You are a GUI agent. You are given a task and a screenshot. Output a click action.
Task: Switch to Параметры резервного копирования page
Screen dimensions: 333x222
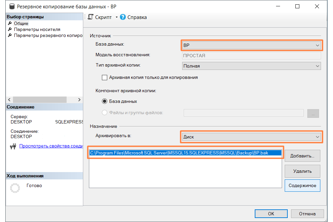point(48,35)
